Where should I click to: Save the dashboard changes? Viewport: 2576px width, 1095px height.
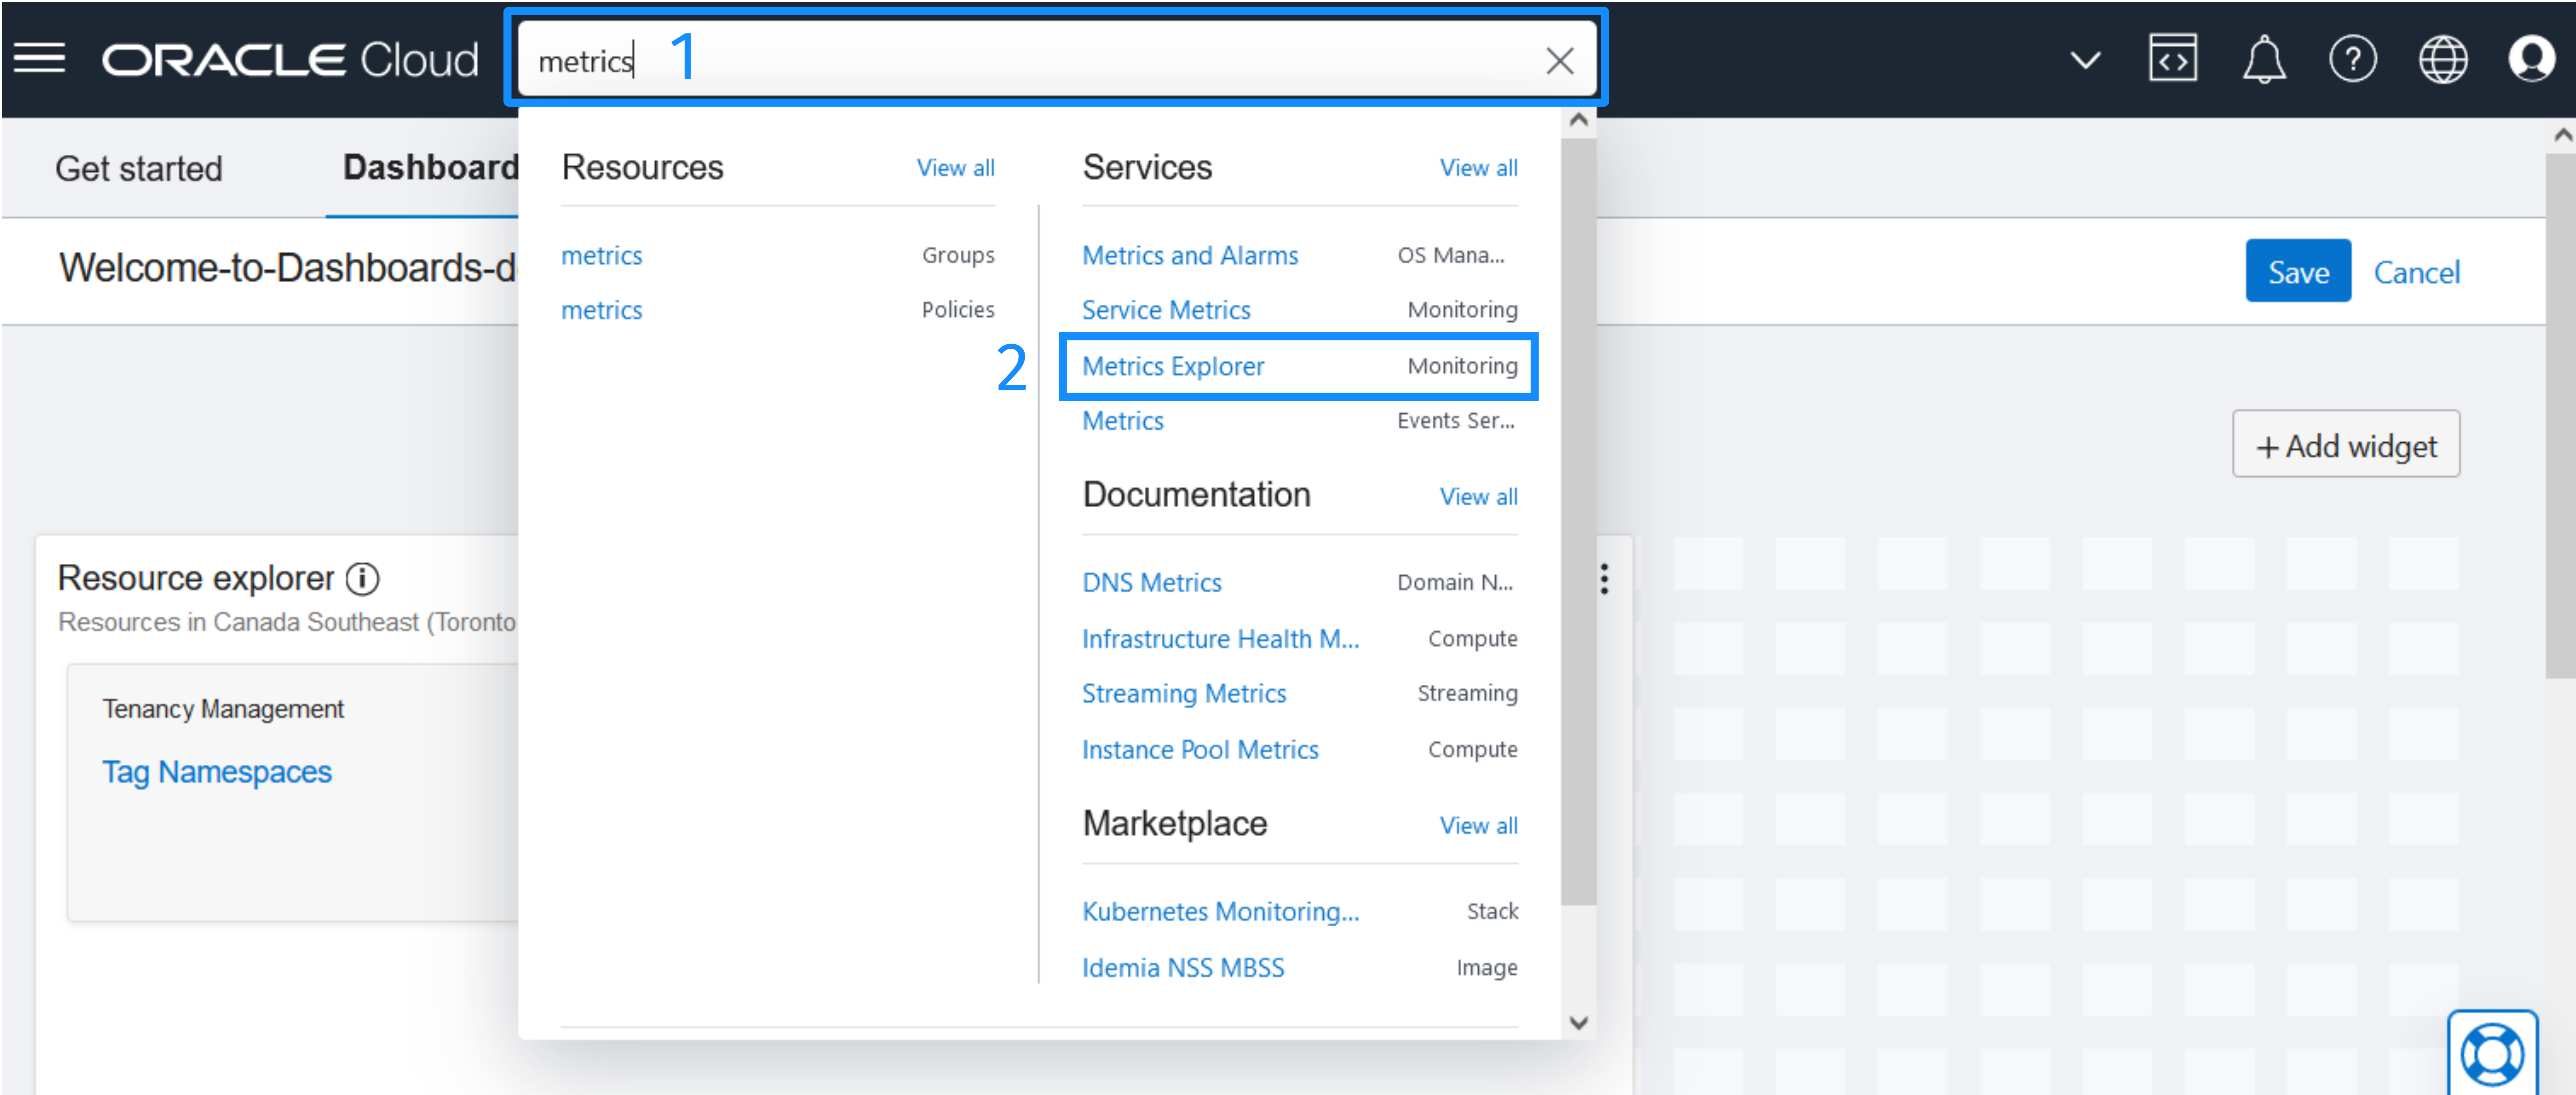tap(2298, 271)
